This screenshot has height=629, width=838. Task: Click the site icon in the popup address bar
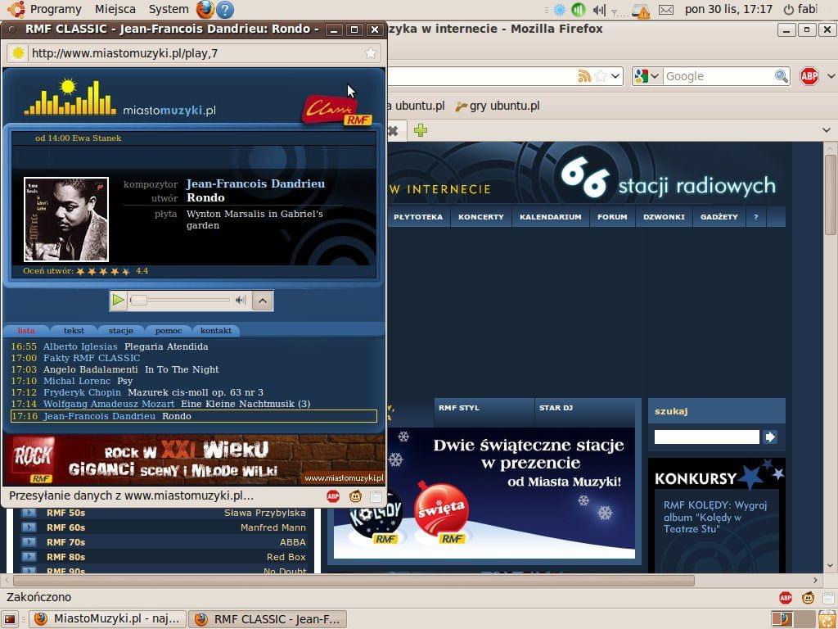[18, 52]
